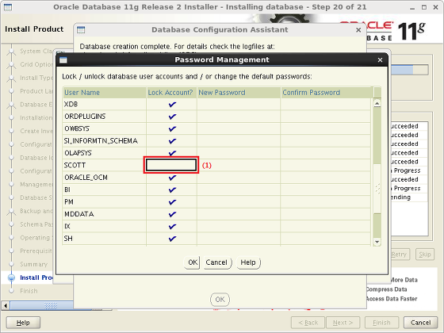Click OK in Database Configuration Assistant

coord(220,300)
